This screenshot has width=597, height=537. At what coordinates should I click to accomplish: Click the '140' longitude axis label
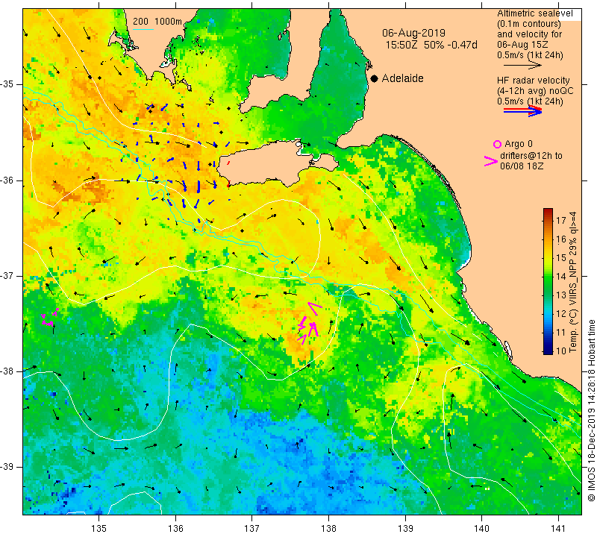[x=481, y=529]
